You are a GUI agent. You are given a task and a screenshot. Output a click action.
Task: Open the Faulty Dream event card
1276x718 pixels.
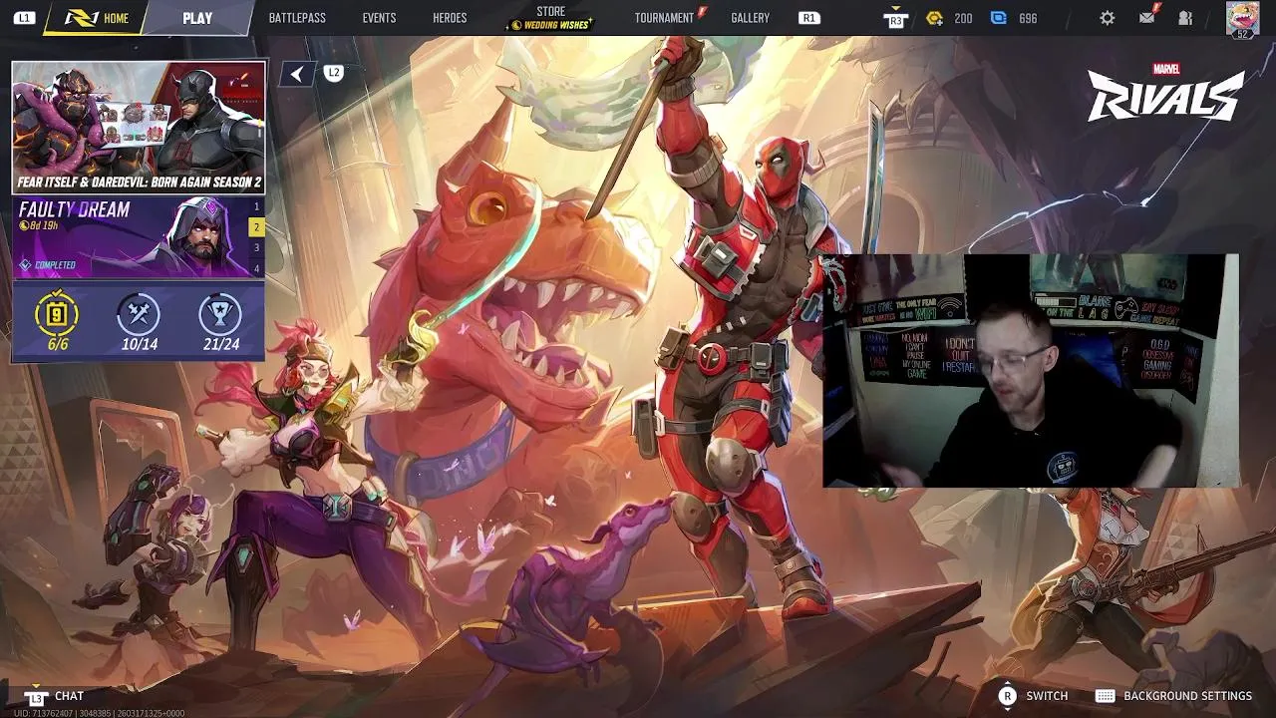(131, 237)
